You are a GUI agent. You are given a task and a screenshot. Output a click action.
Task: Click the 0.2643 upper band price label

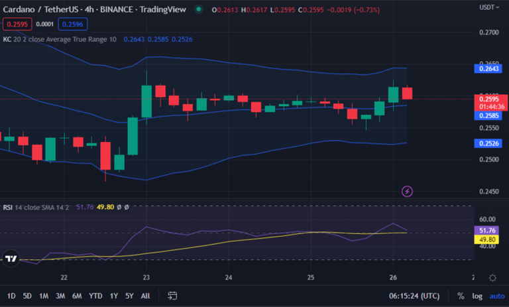click(x=488, y=68)
